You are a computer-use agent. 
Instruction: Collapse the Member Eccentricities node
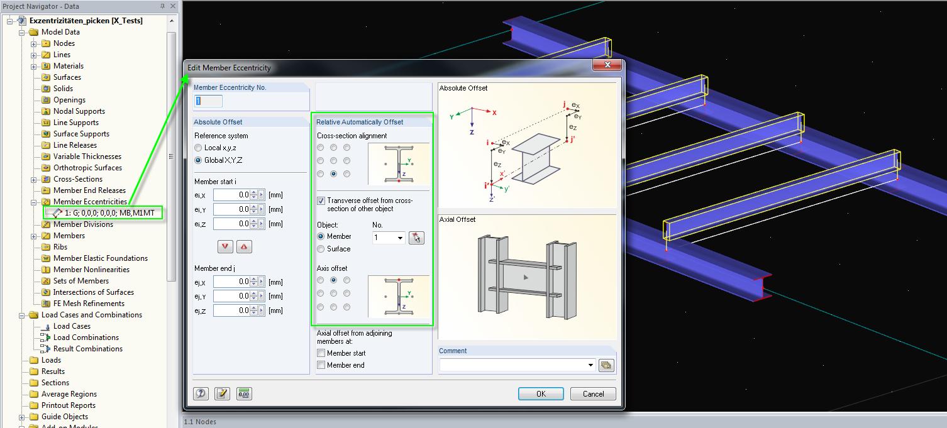34,202
